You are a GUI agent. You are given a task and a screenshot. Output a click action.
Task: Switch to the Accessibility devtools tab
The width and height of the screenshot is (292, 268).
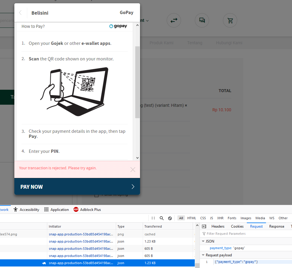(x=26, y=209)
